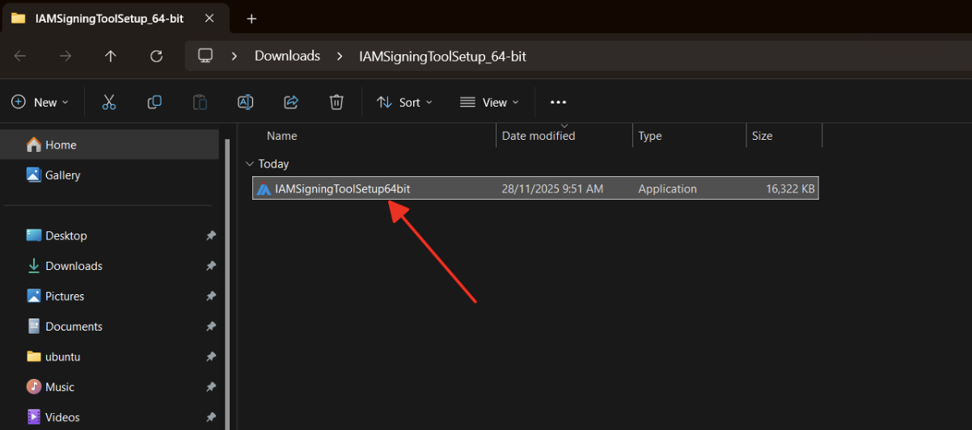972x430 pixels.
Task: Open the See more three-dot menu
Action: 558,103
